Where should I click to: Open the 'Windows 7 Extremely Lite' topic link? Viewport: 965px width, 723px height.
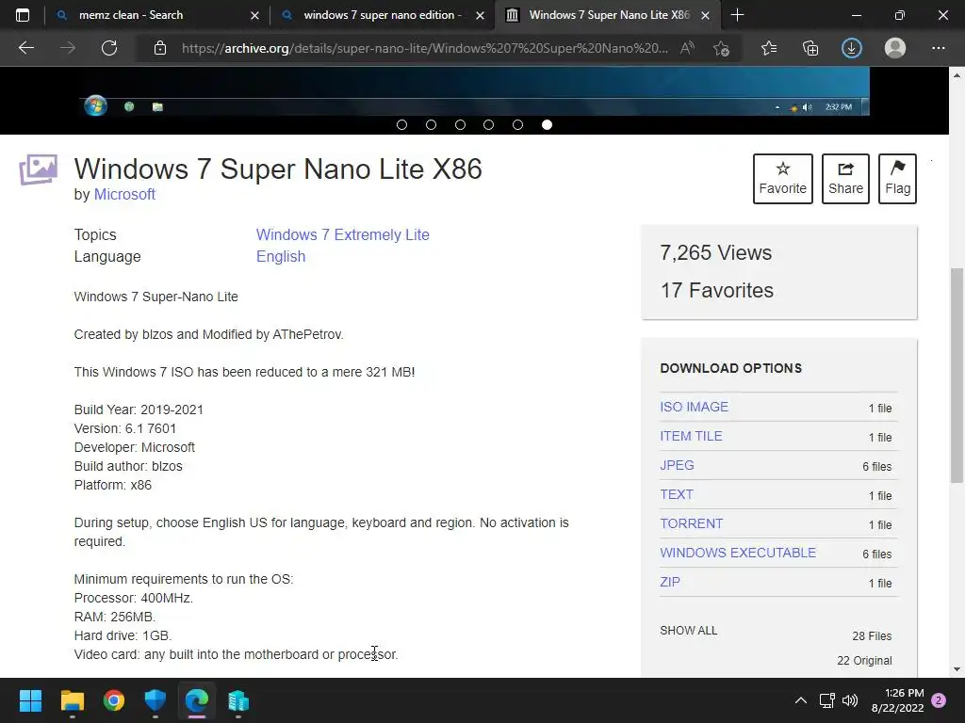[x=343, y=234]
